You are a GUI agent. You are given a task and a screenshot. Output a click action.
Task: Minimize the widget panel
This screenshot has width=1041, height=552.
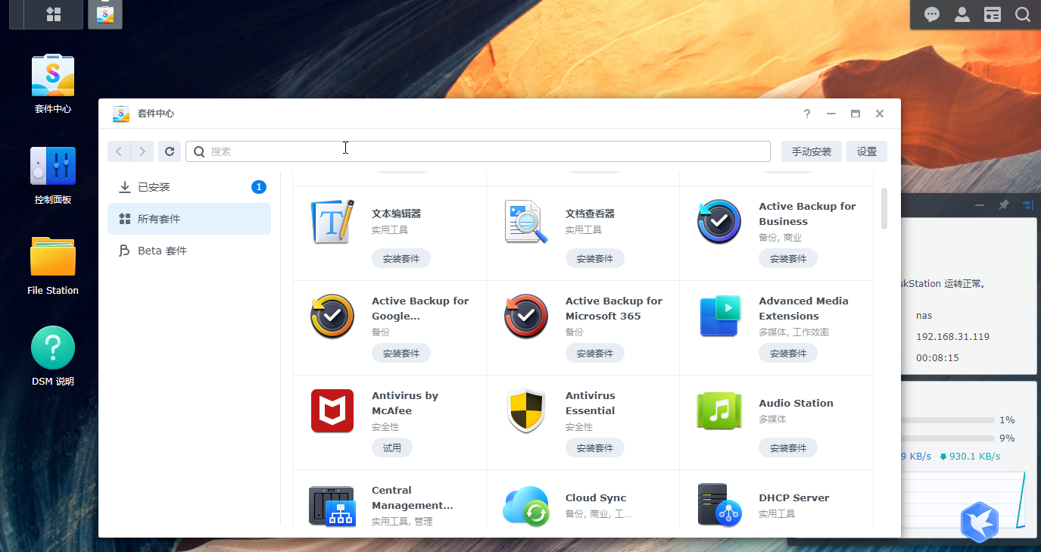tap(980, 204)
